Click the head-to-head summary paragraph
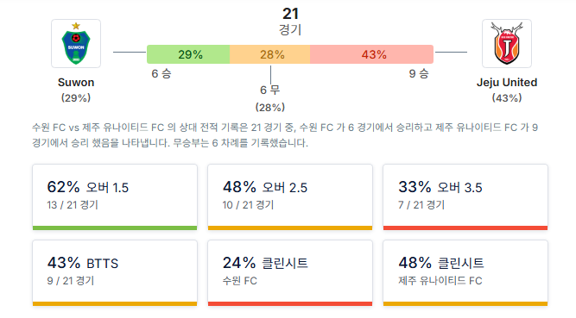 point(285,135)
